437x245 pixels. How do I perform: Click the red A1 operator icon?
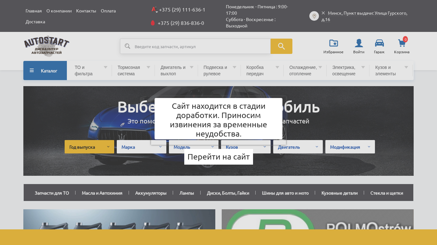point(154,10)
